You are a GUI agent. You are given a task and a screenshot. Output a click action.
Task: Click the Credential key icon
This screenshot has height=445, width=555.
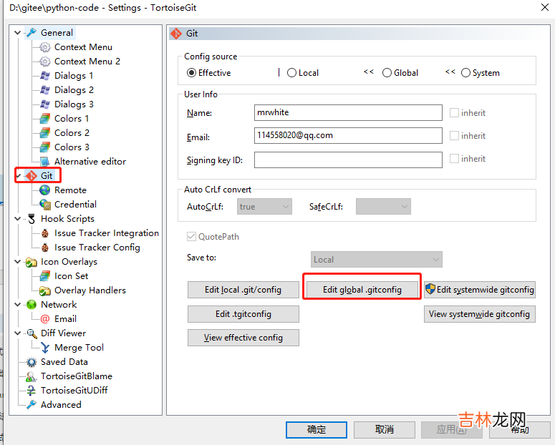pyautogui.click(x=45, y=205)
